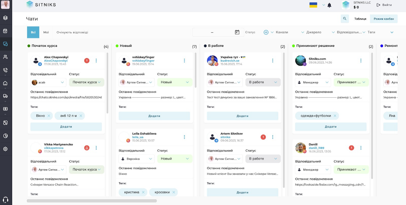The image size is (406, 205).
Task: Open the В работе status dropdown on Україна тут card
Action: [x=263, y=82]
